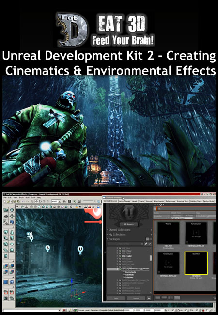The width and height of the screenshot is (218, 315).
Task: Select the Cube brush builder icon
Action: [x=6, y=232]
